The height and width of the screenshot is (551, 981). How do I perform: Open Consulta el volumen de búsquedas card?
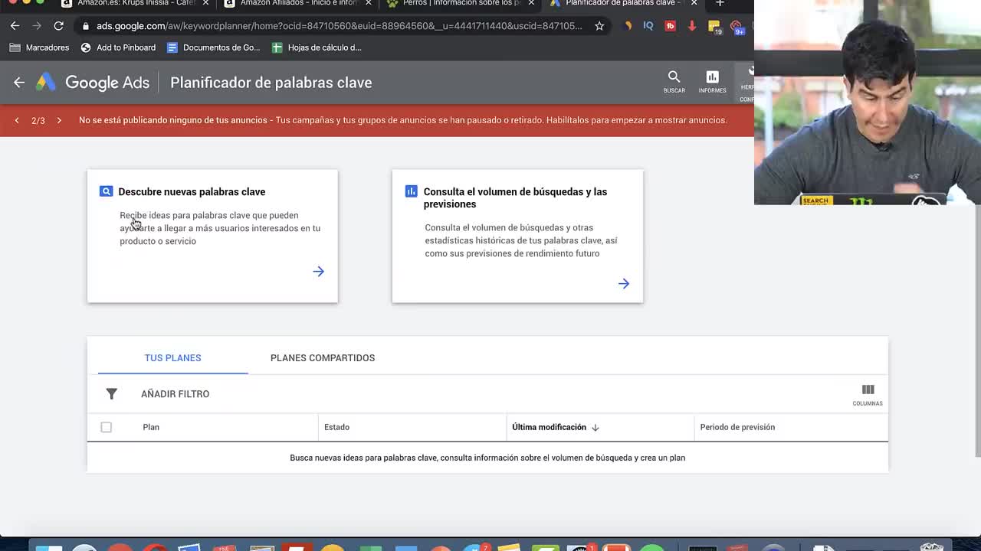point(517,236)
